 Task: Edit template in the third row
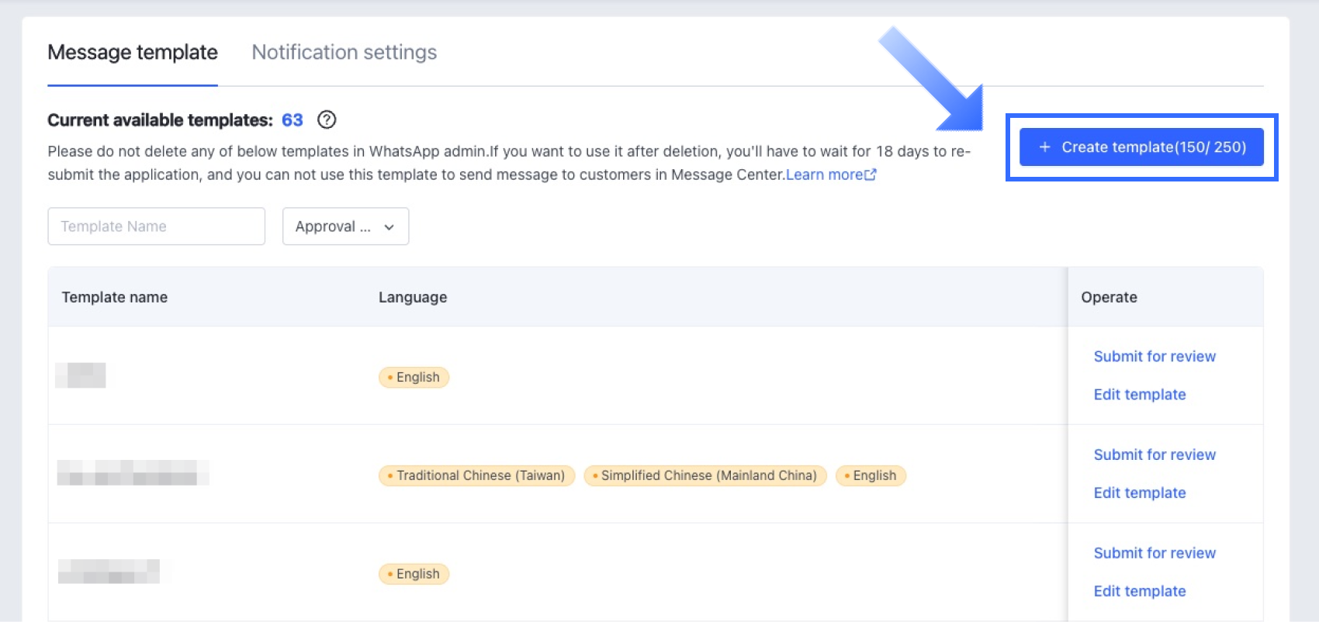1139,591
